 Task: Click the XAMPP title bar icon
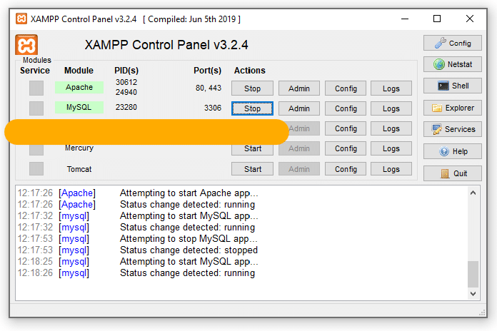21,19
